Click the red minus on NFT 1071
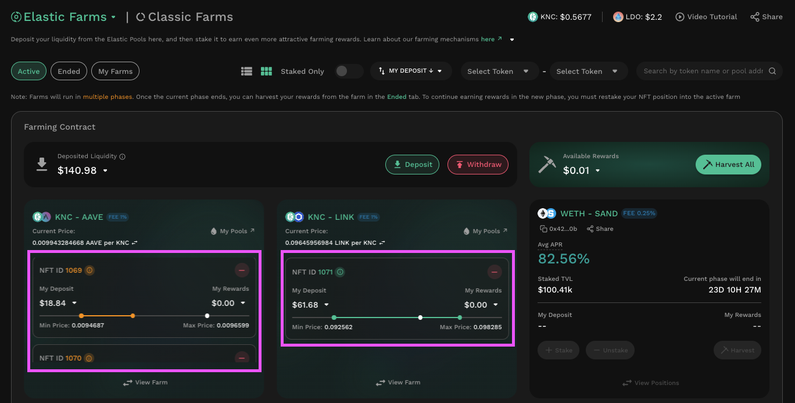Viewport: 795px width, 403px height. click(495, 272)
